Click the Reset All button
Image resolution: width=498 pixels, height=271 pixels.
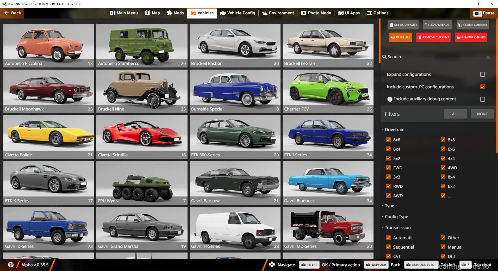[401, 37]
